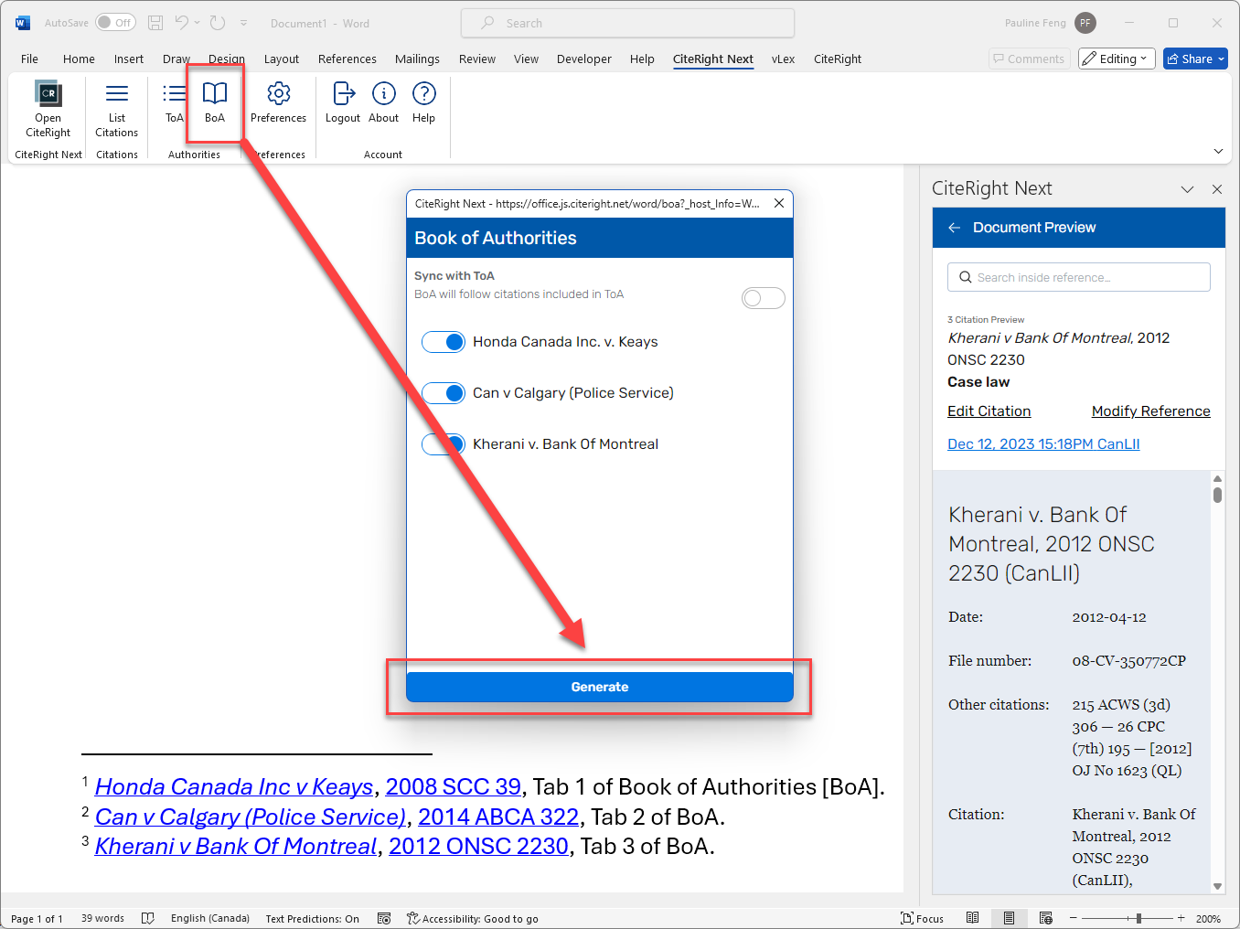Click the English (Canada) language indicator
Screen dimensions: 1240x929
pos(210,918)
